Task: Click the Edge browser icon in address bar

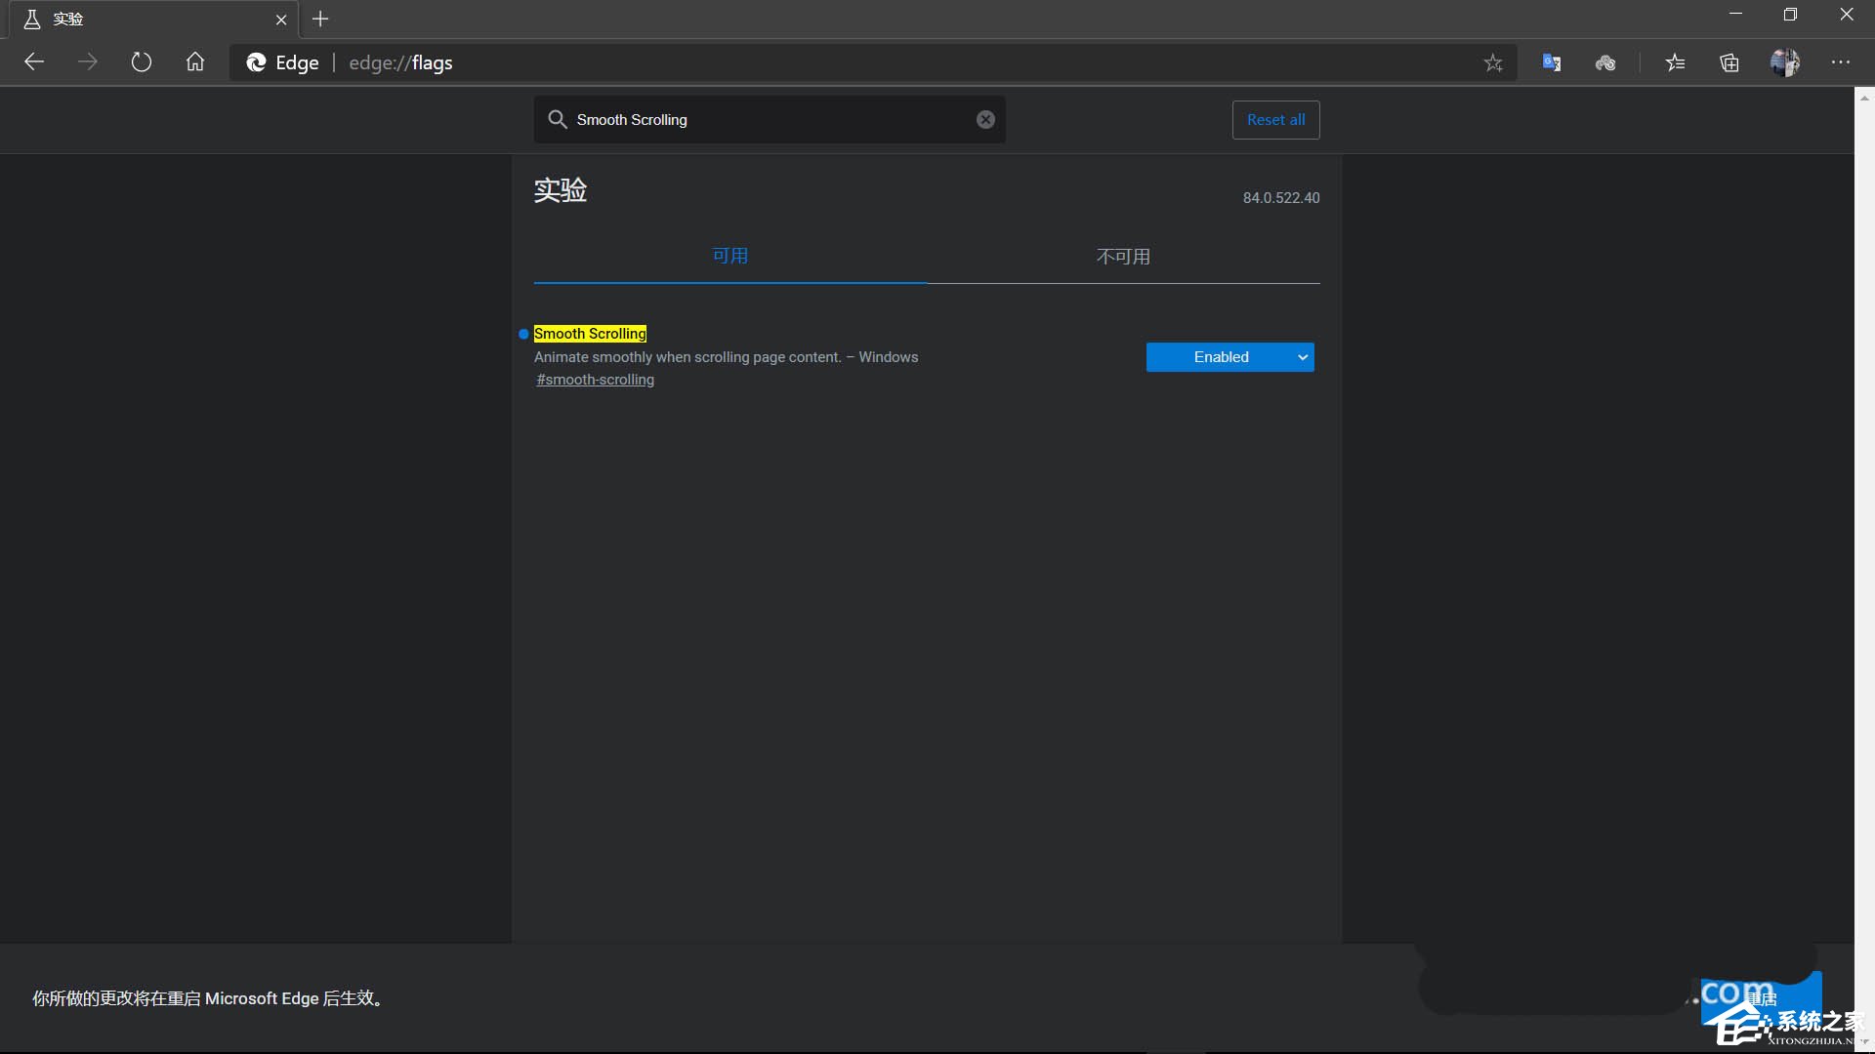Action: 256,61
